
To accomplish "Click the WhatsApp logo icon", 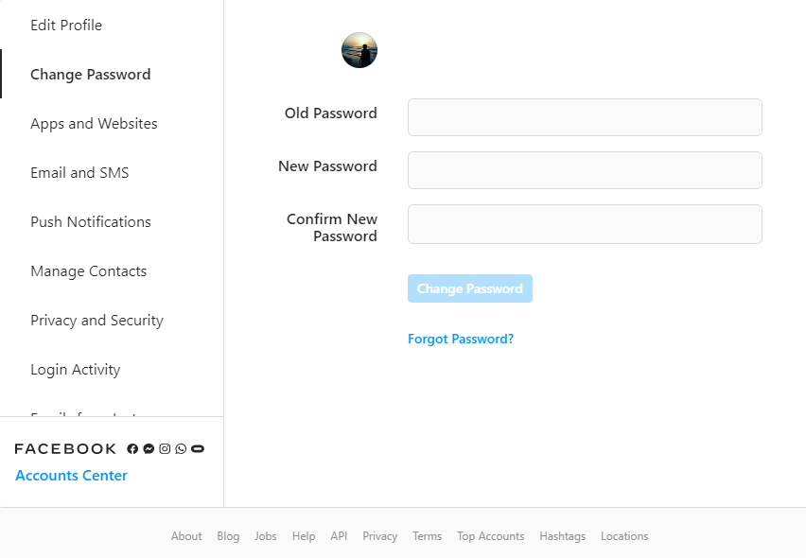I will 181,448.
